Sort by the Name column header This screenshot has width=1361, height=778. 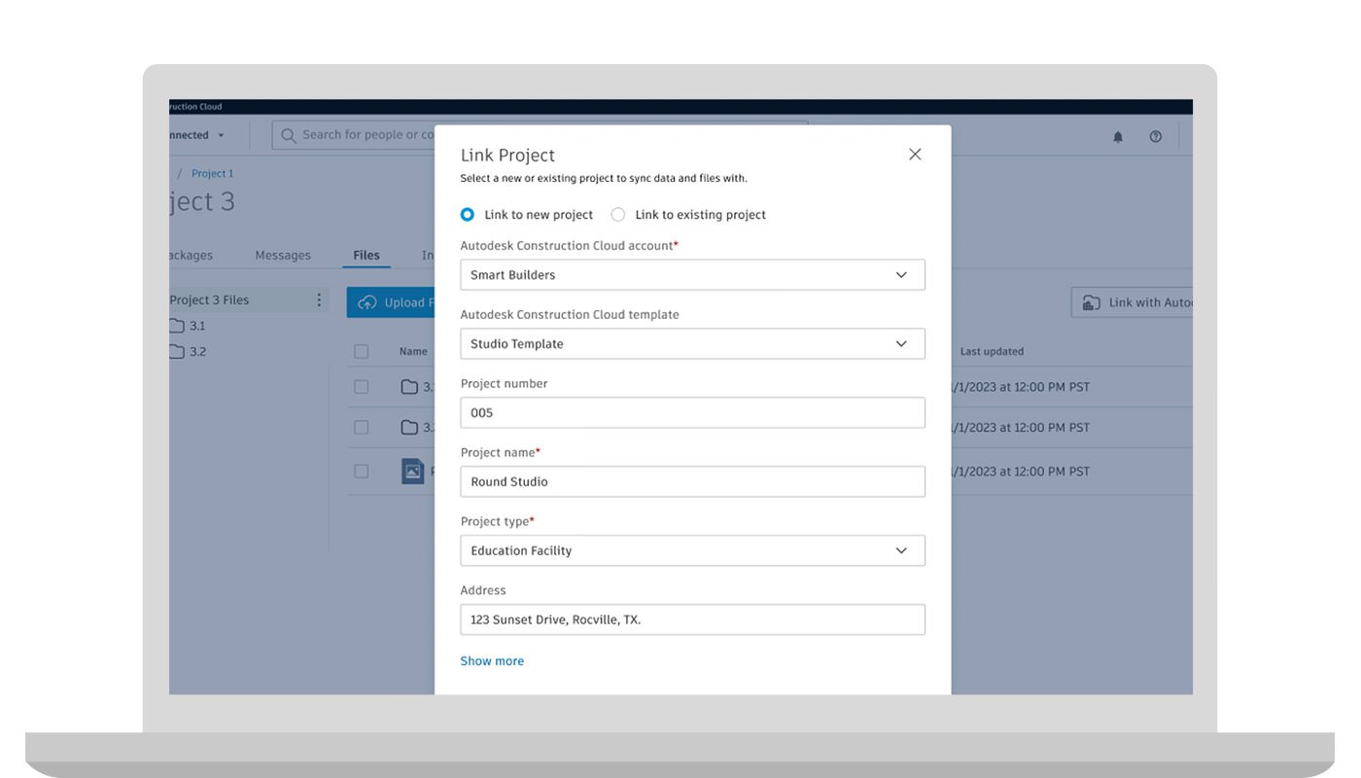point(413,352)
